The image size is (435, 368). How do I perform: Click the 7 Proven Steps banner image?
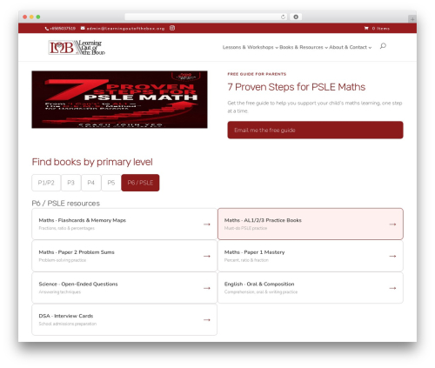[x=119, y=99]
